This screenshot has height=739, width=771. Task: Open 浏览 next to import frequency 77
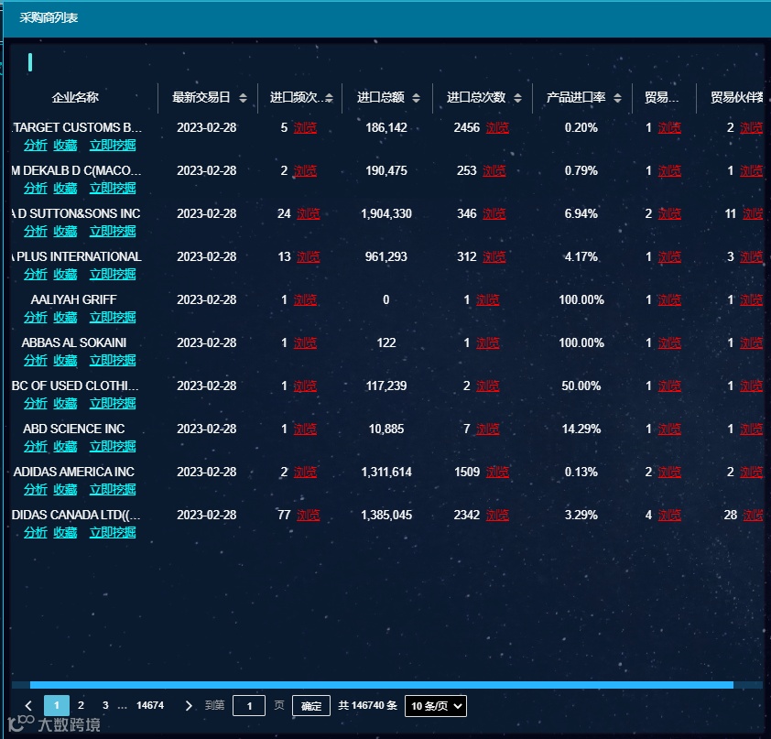click(309, 516)
